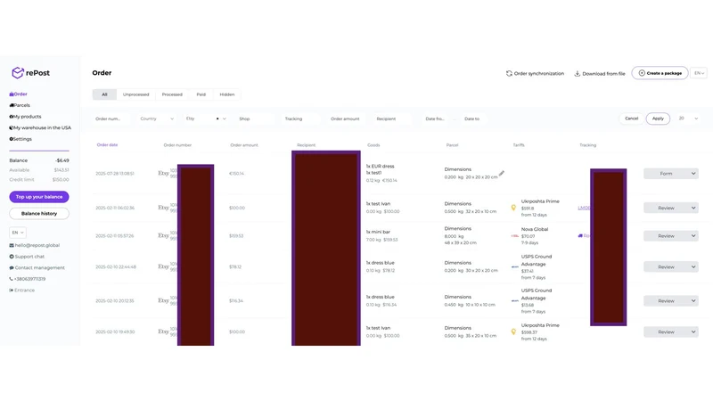The image size is (713, 401).
Task: Show the Paid orders tab
Action: pos(201,94)
